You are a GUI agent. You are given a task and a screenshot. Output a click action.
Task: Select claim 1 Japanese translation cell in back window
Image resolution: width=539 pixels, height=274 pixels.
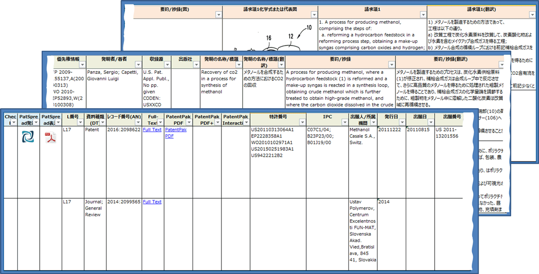[483, 34]
